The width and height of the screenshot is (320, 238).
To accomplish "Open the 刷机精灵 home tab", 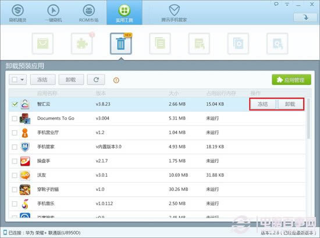I will pos(18,13).
